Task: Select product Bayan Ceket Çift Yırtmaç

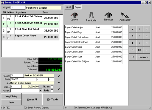Action: (96, 42)
